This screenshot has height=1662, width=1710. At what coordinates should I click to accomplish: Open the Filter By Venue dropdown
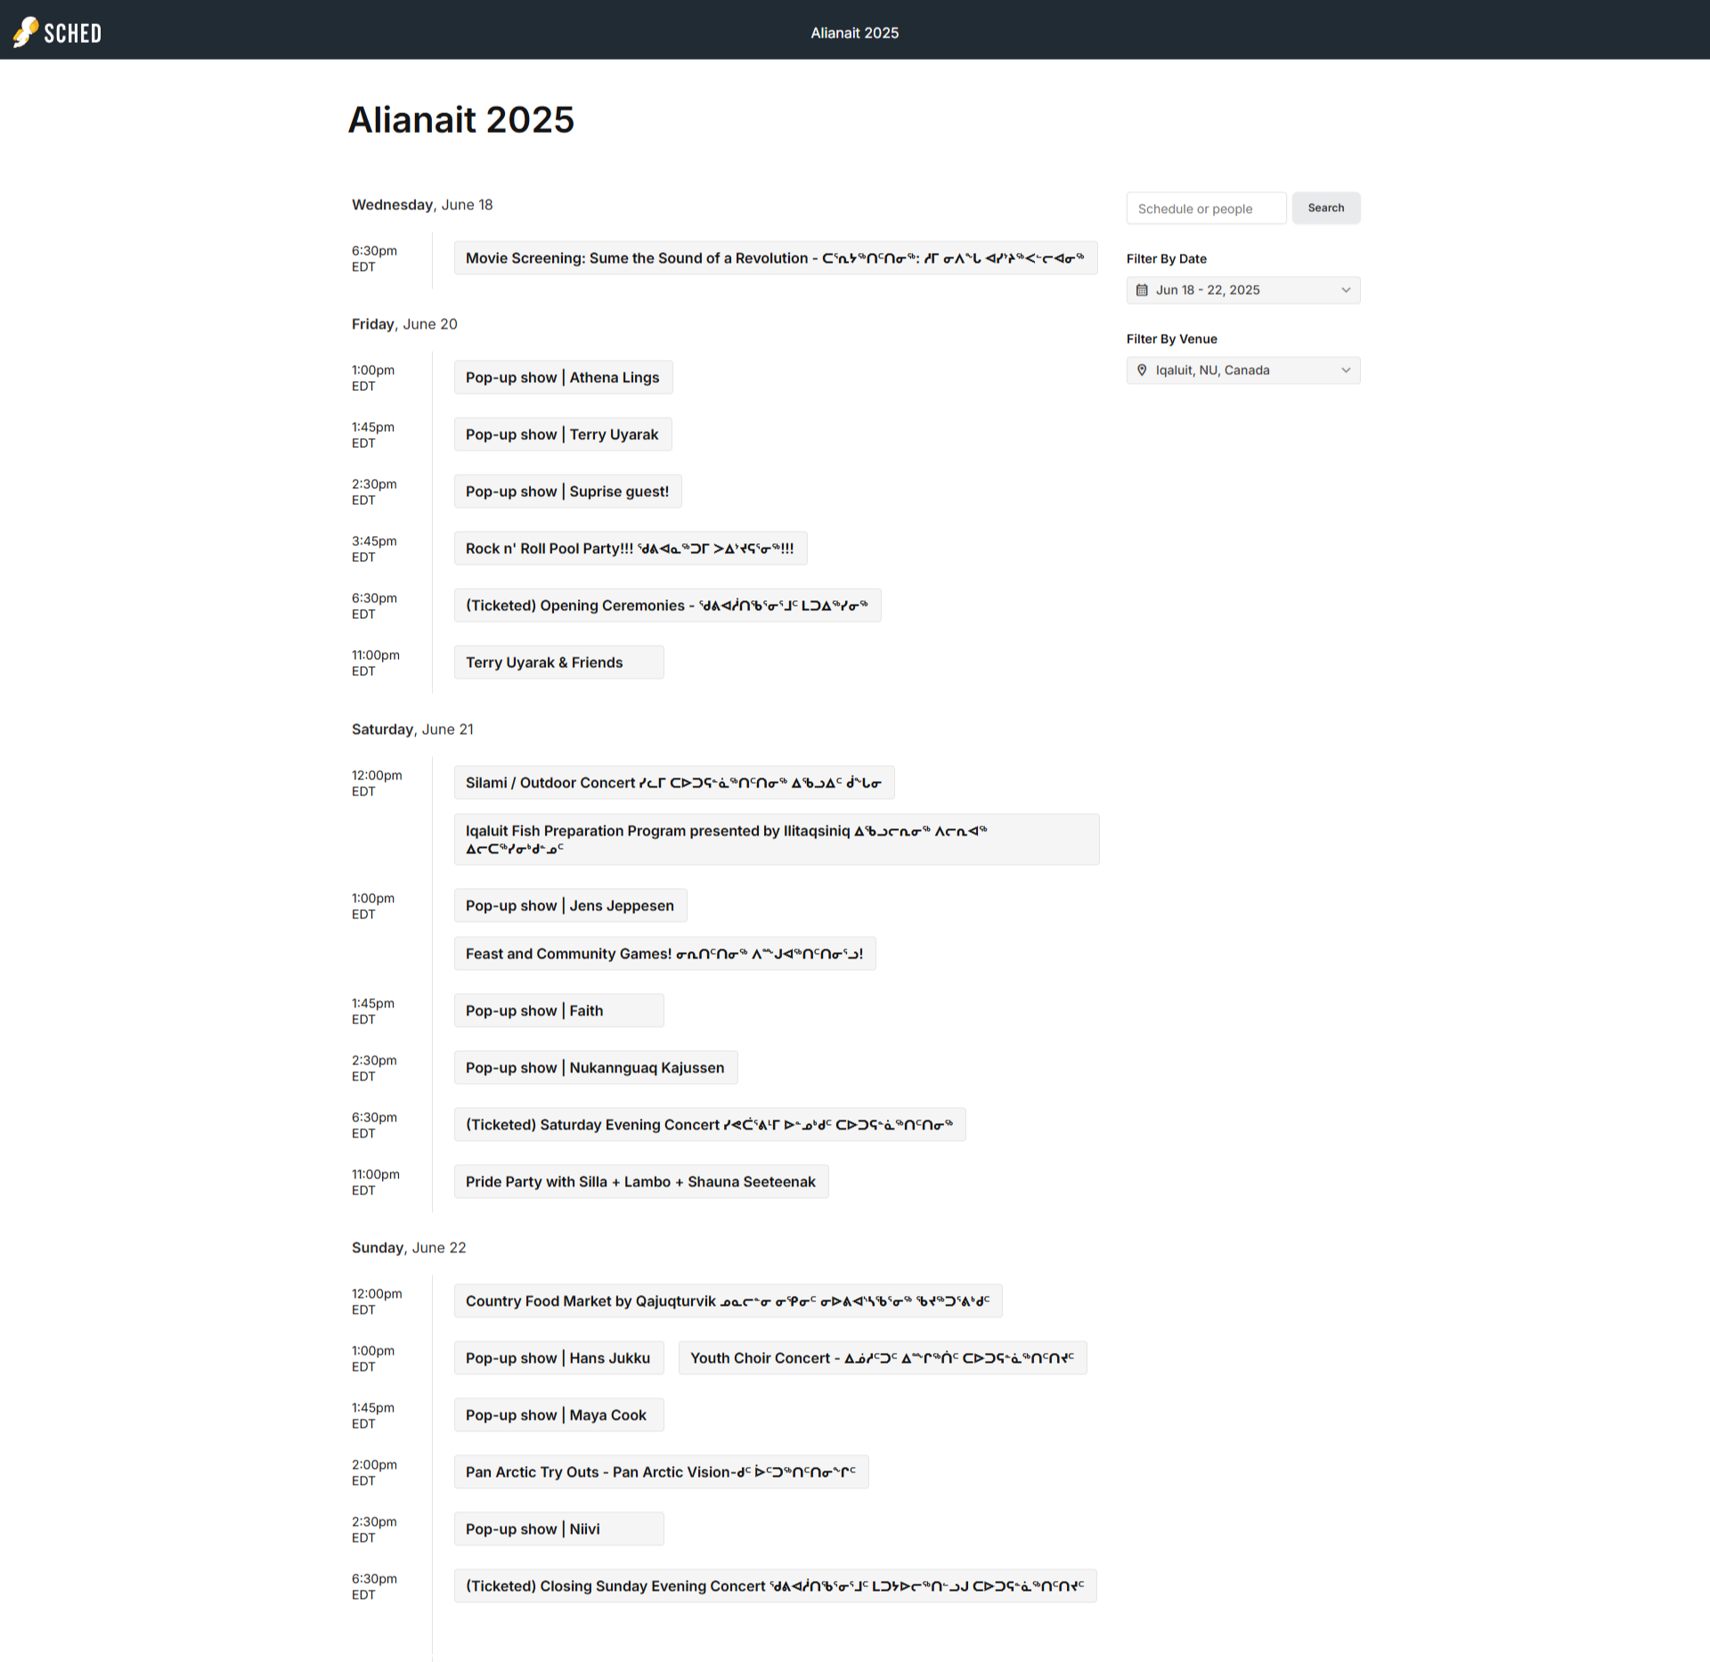click(x=1242, y=370)
